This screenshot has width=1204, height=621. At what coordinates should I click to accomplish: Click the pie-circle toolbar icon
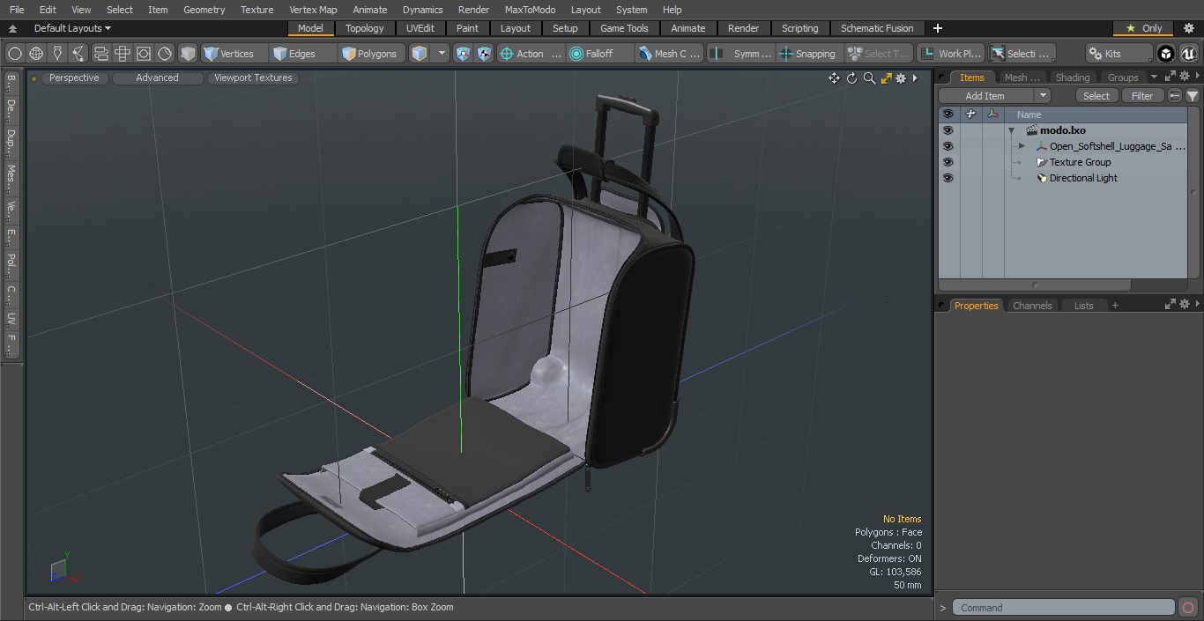pos(165,54)
